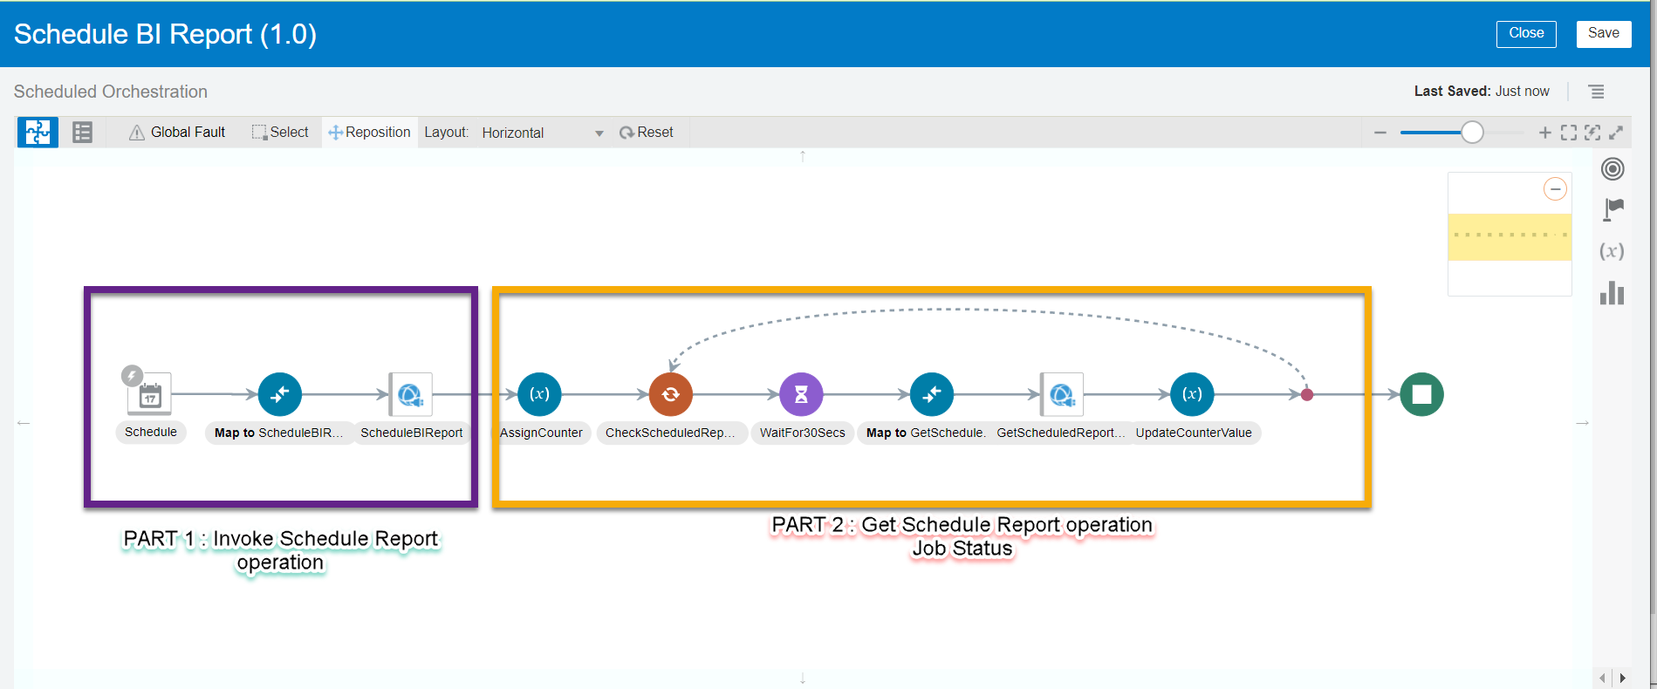Click the Schedule trigger calendar icon
The width and height of the screenshot is (1657, 689).
click(149, 395)
